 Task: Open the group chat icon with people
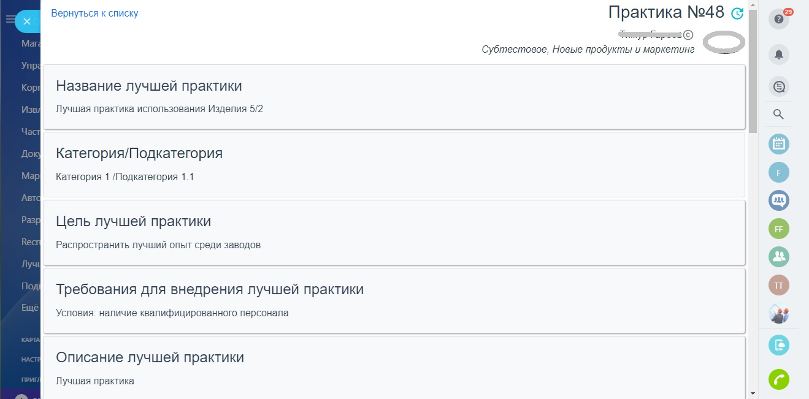pyautogui.click(x=779, y=200)
